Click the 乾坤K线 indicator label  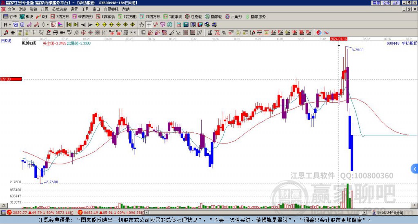(x=29, y=43)
